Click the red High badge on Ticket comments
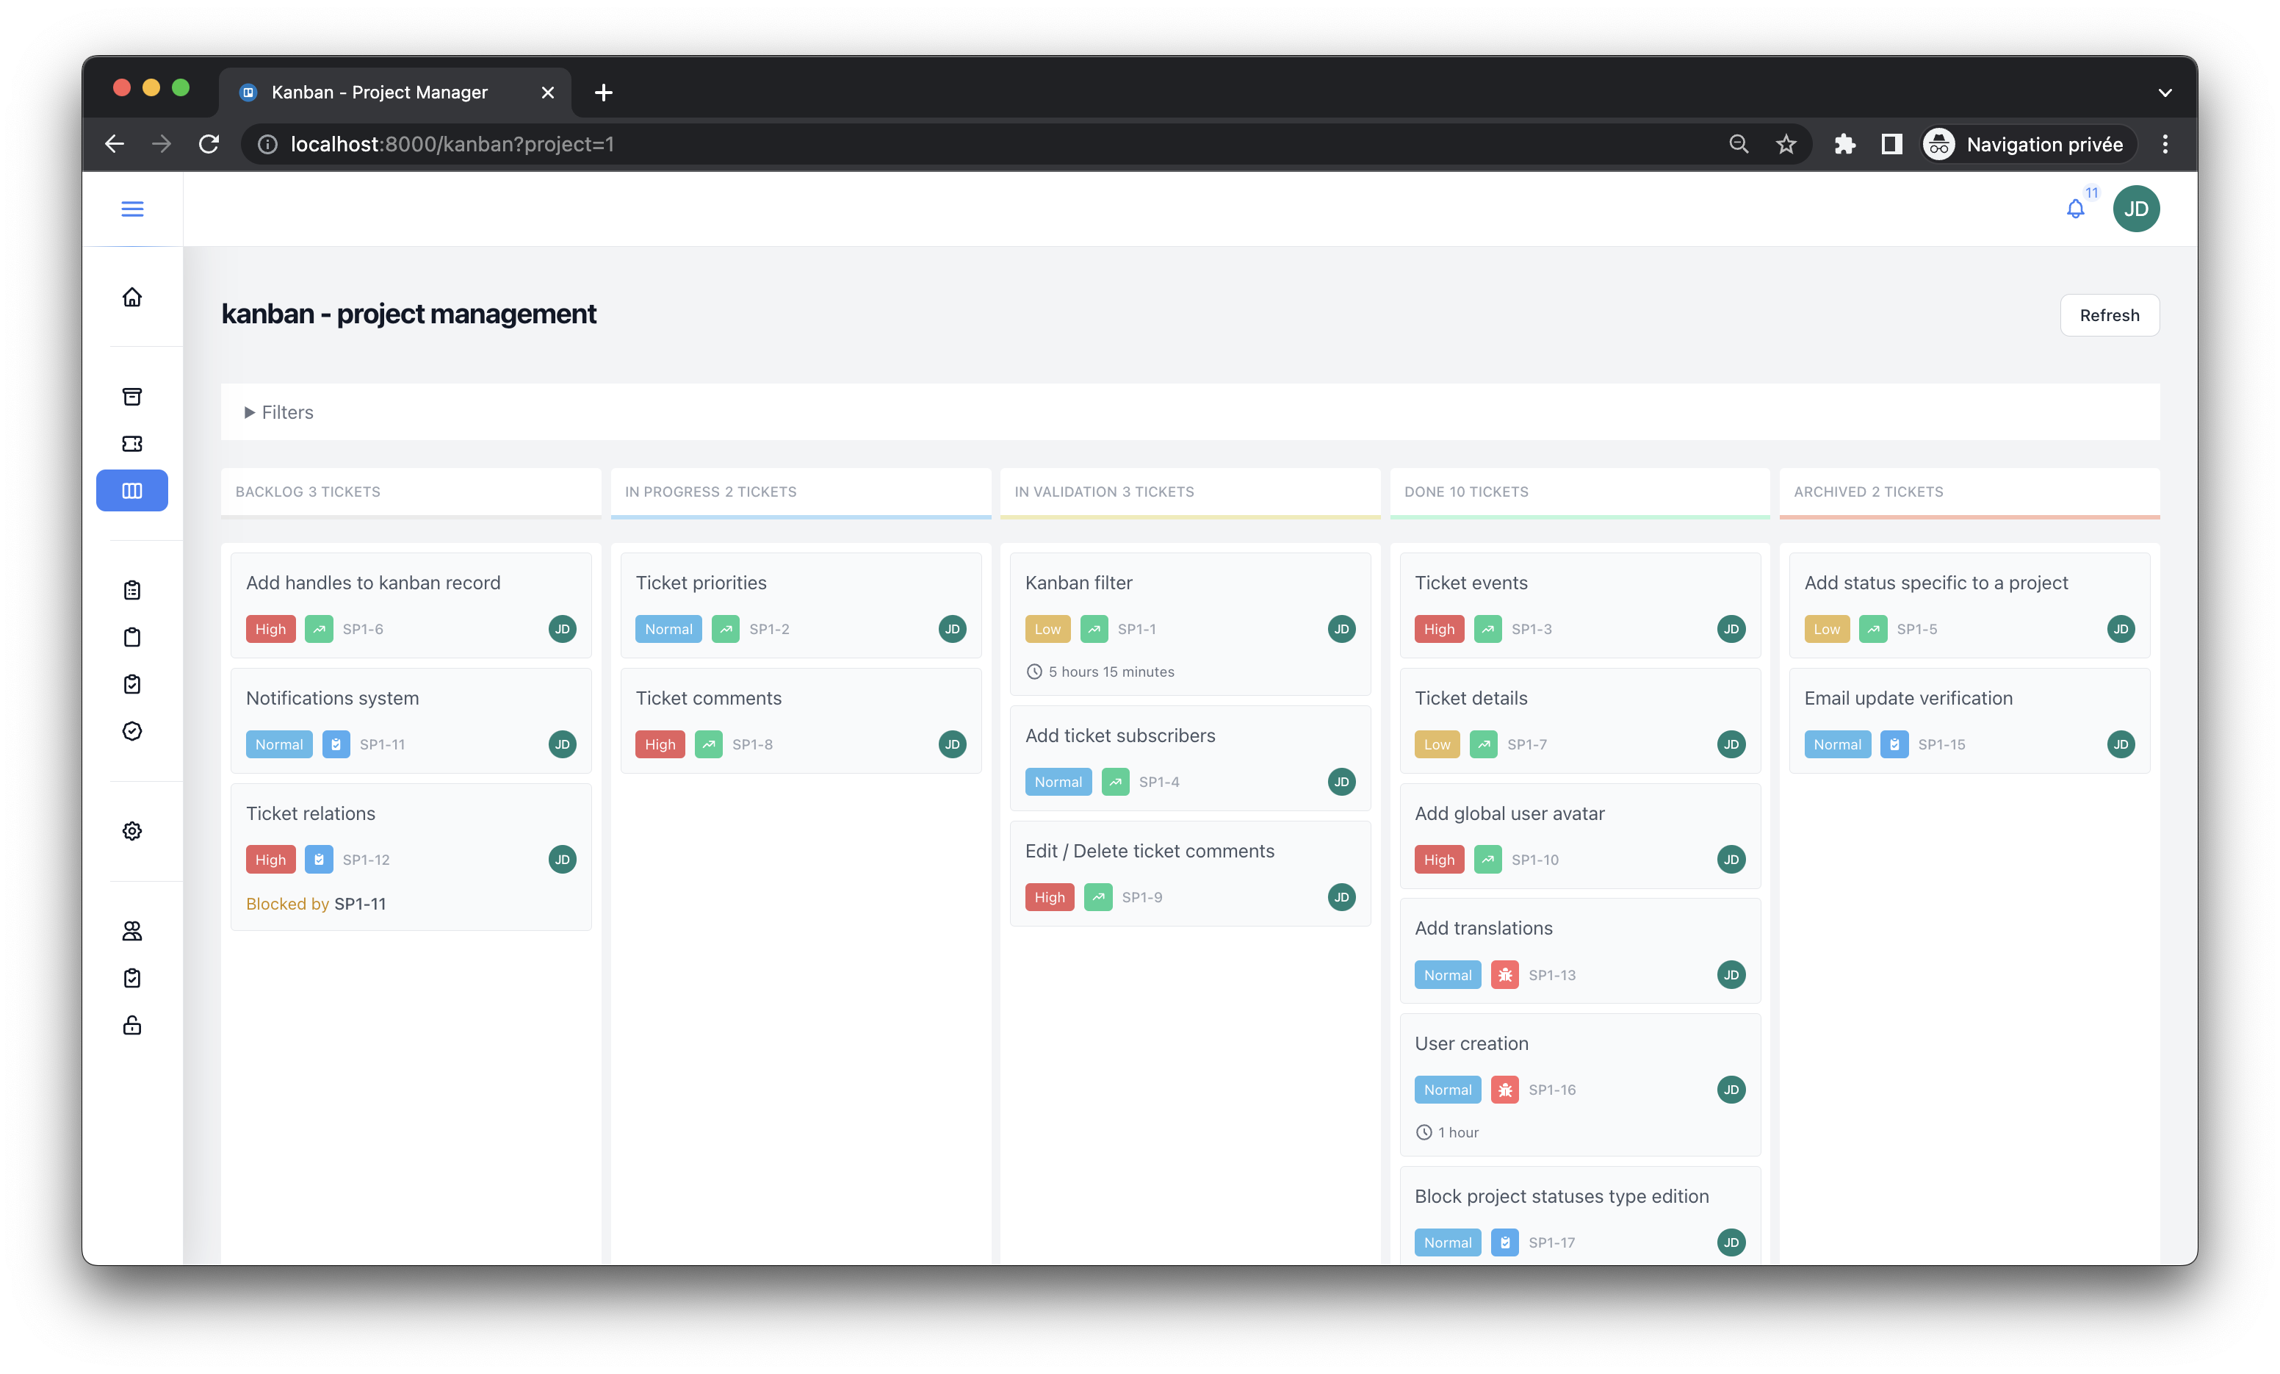 coord(660,744)
